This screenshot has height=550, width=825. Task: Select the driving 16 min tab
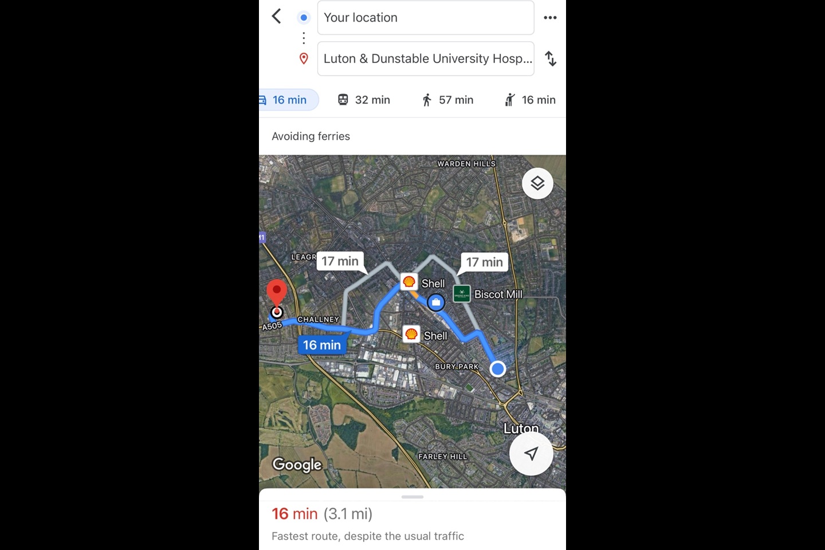coord(288,100)
